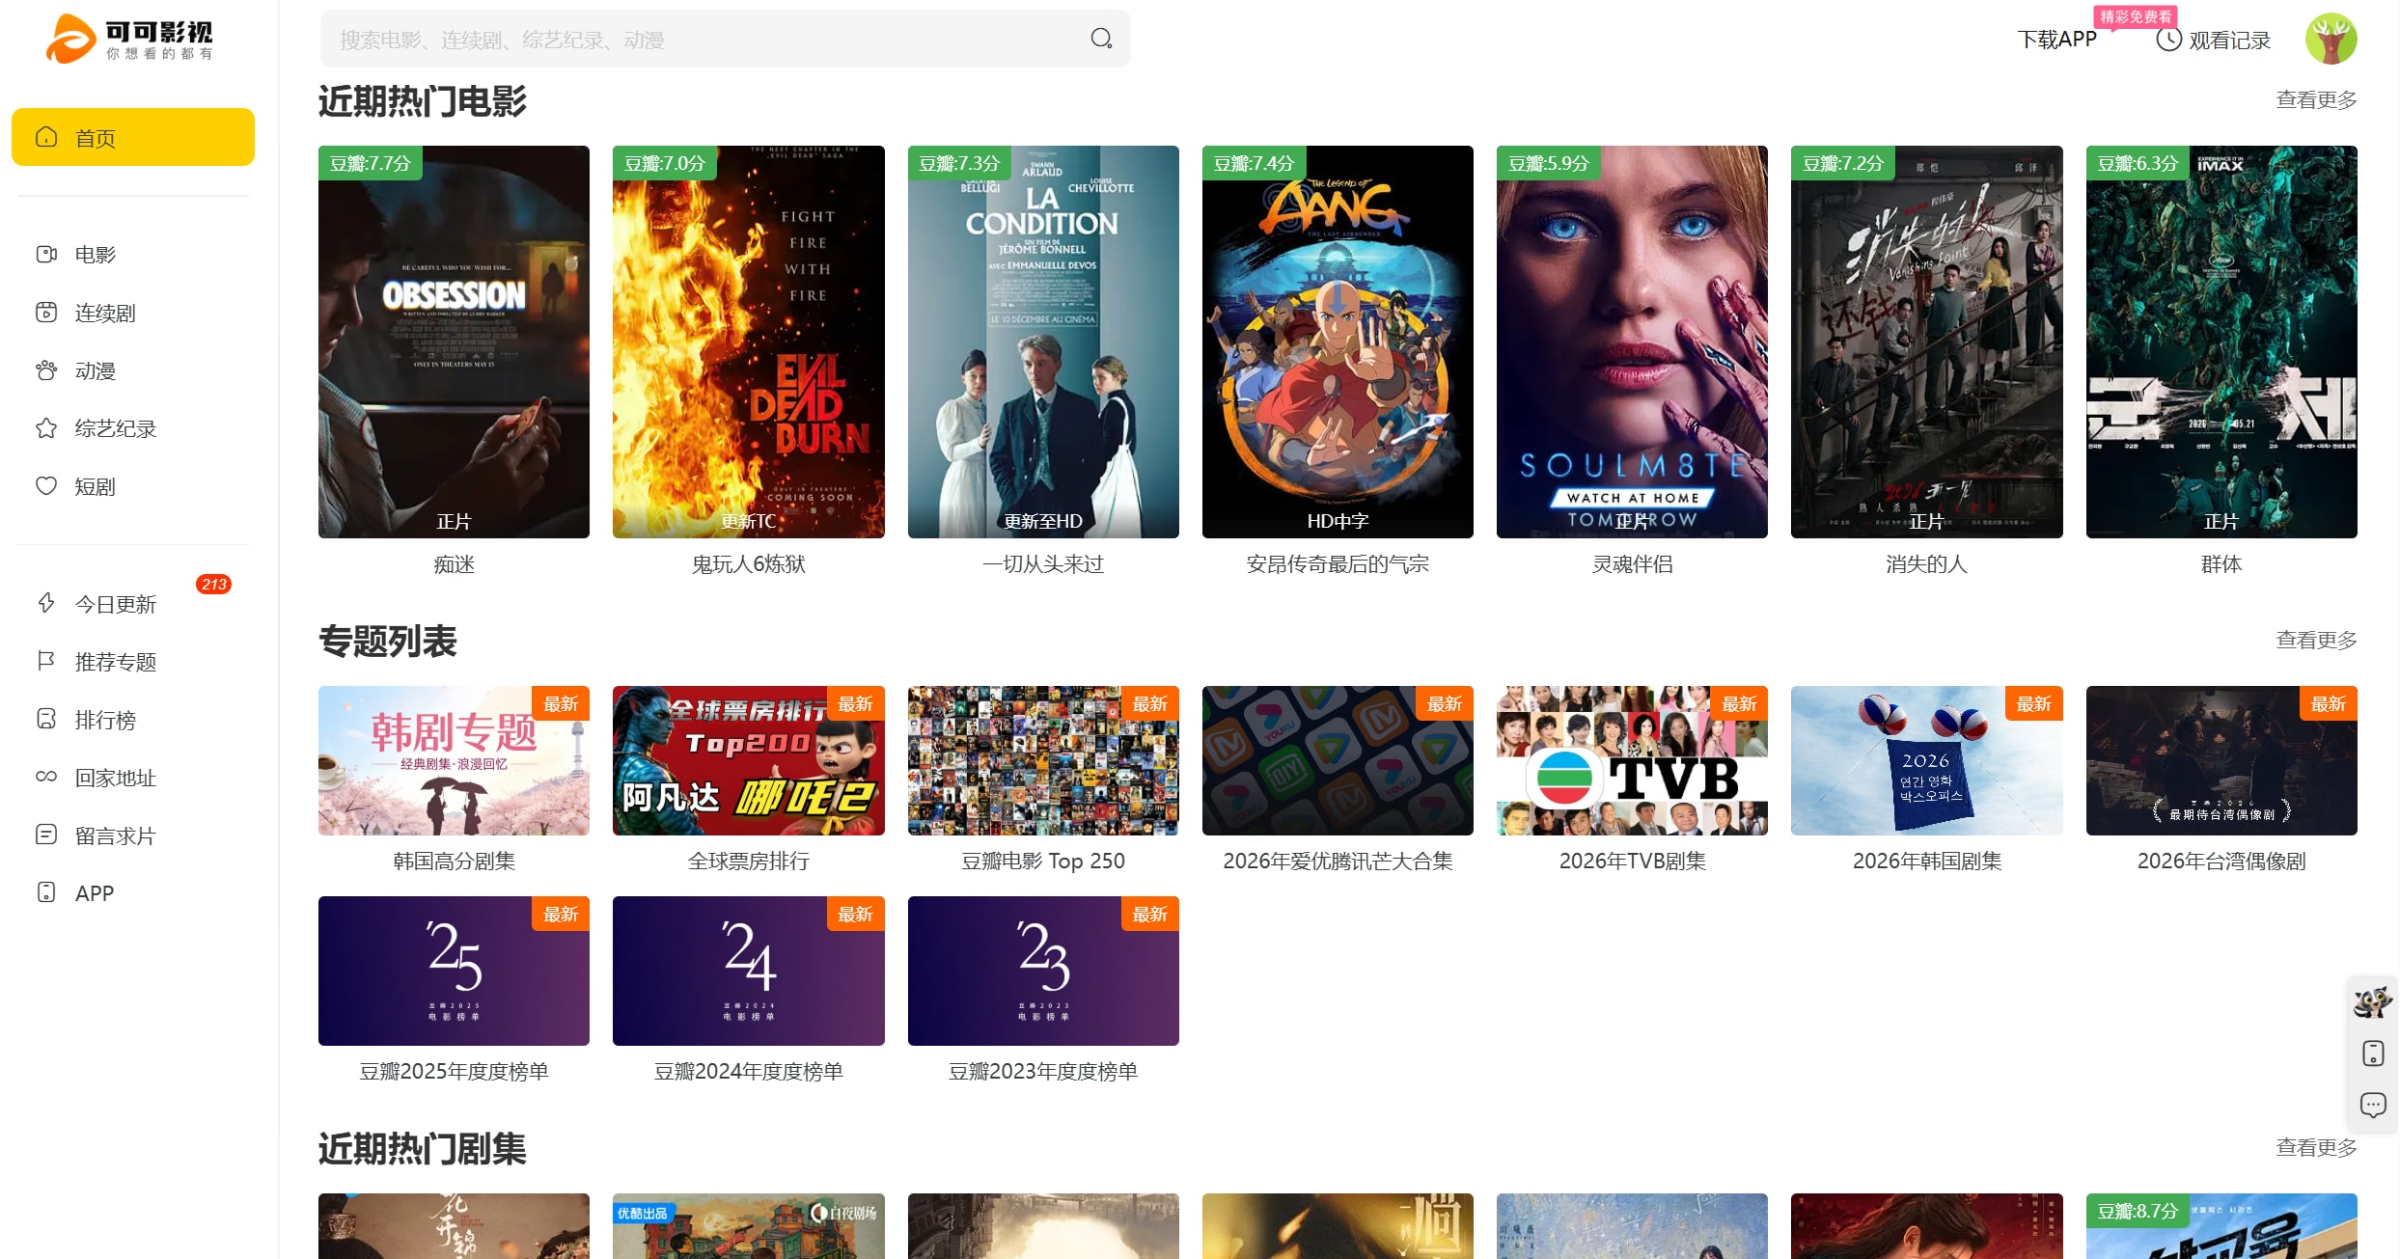
Task: Click the clock icon beside 观看记录
Action: (x=2168, y=40)
